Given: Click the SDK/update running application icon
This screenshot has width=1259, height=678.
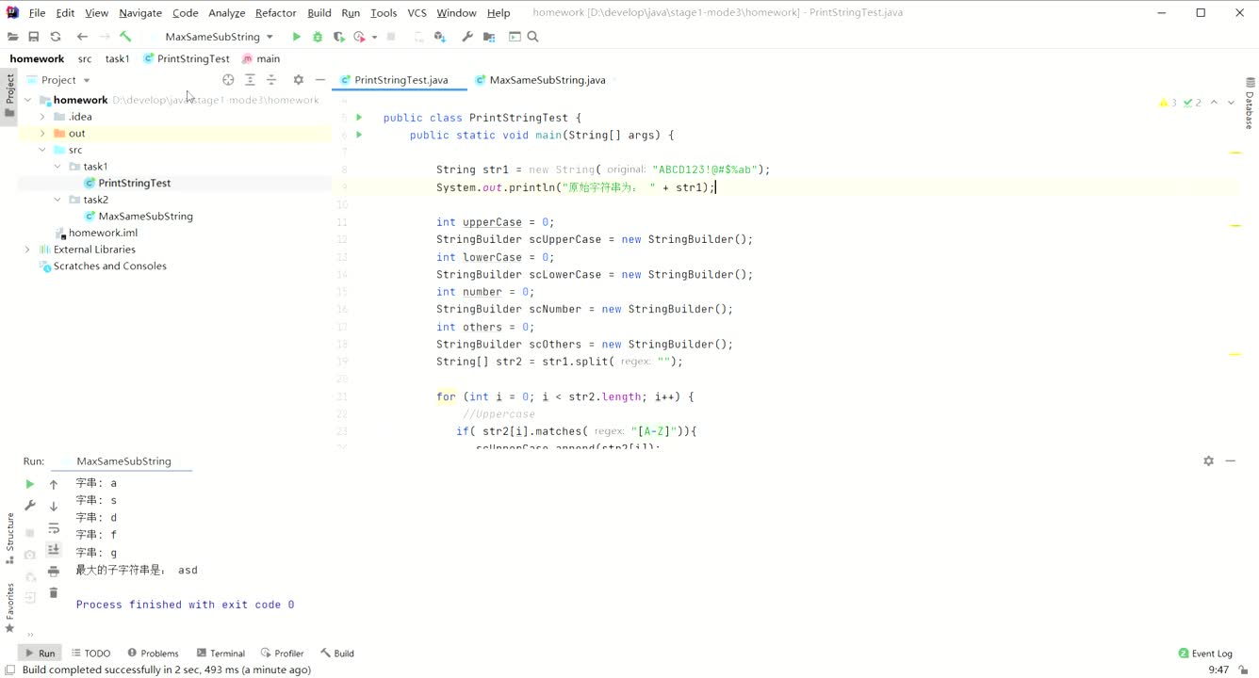Looking at the screenshot, I should (x=440, y=37).
